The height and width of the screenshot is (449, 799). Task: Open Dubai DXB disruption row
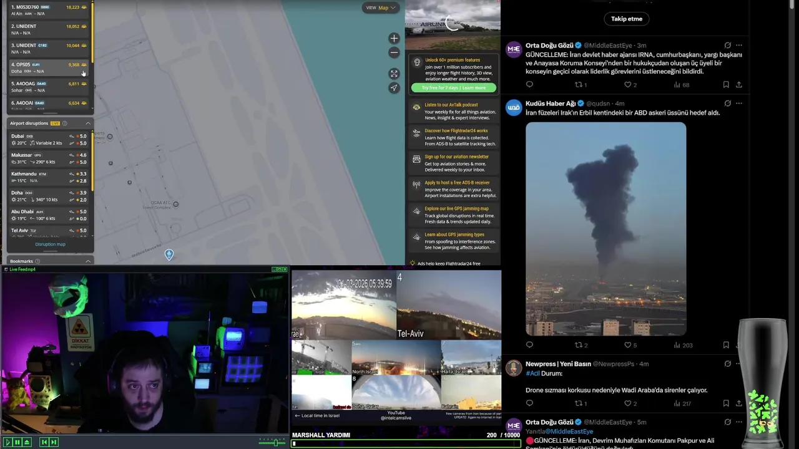click(49, 139)
